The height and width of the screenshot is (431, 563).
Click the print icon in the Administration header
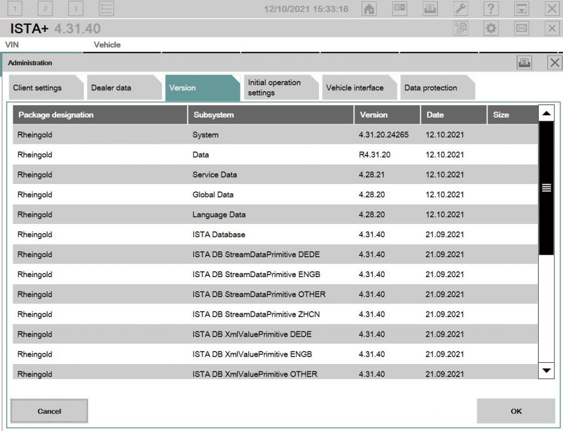(x=525, y=63)
